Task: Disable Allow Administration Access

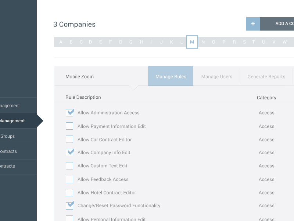Action: click(69, 112)
